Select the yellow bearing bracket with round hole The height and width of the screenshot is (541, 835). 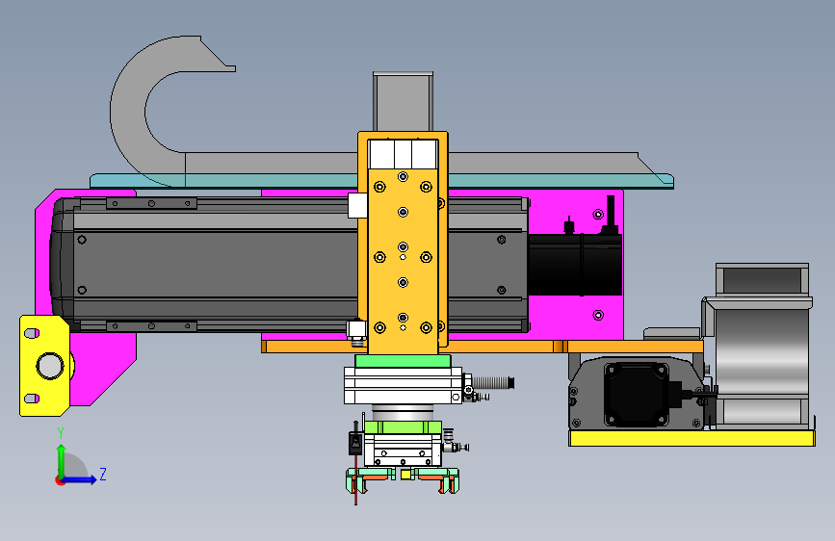[x=44, y=366]
